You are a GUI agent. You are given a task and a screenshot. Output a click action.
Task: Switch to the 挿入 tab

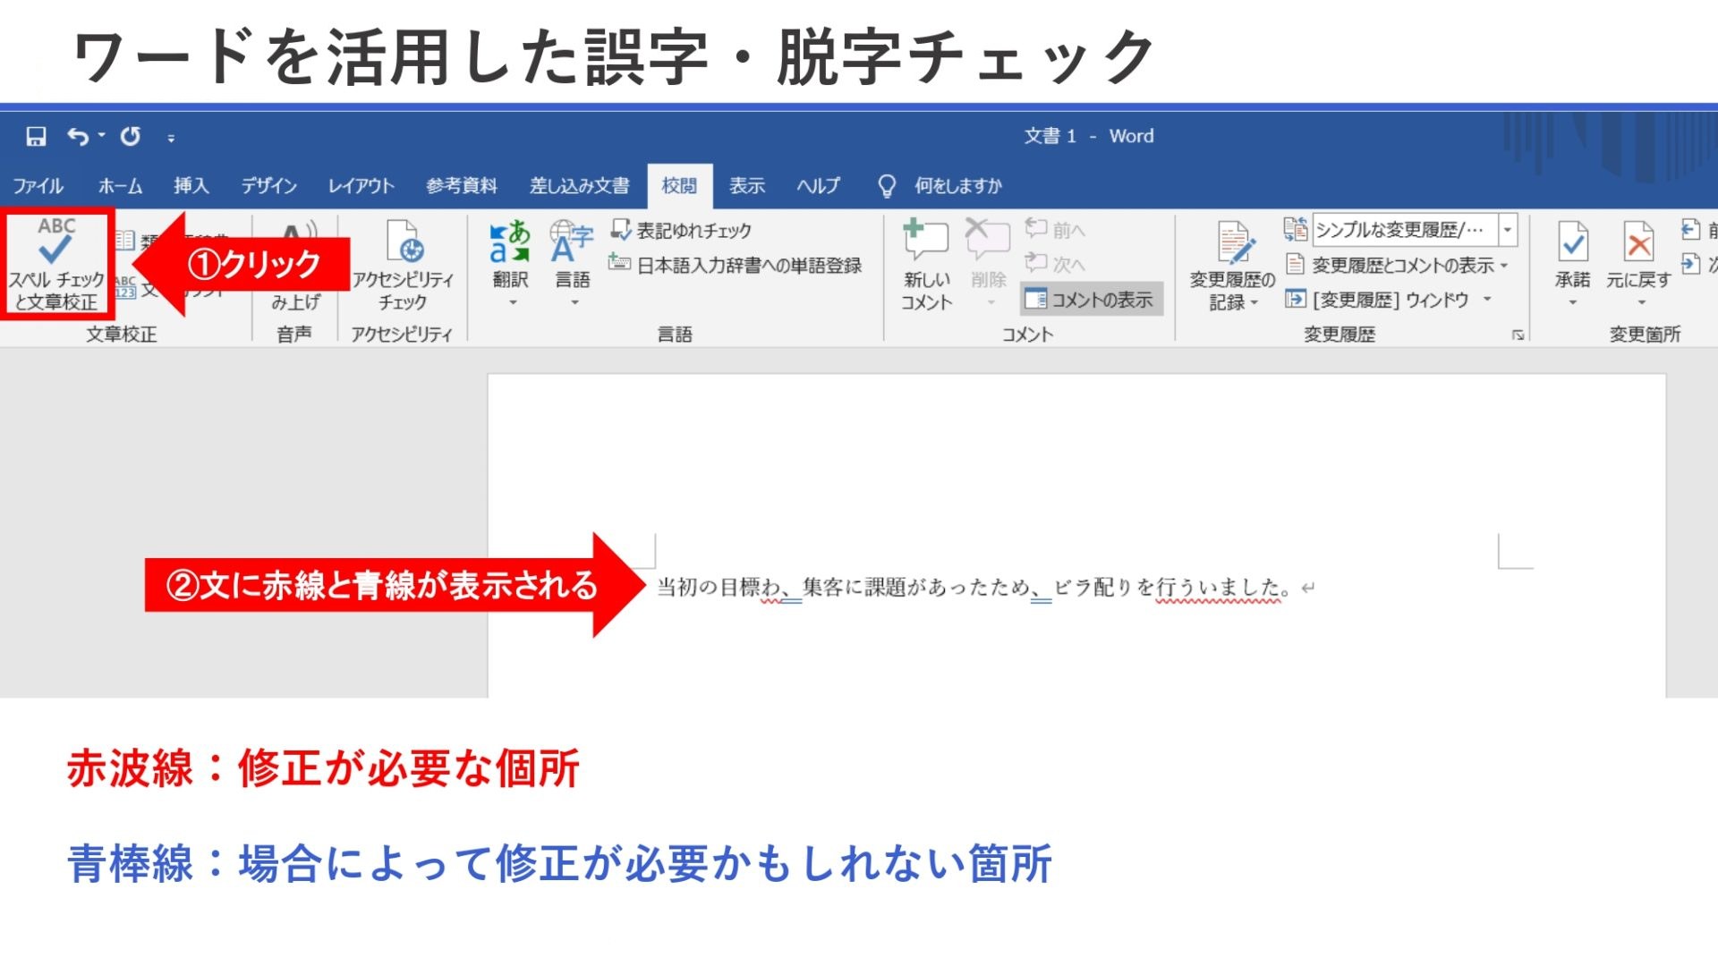pos(191,185)
